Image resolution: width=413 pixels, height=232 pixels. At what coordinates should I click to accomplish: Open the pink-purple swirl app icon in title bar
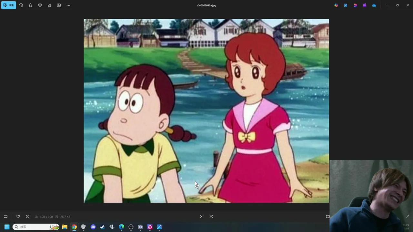point(355,5)
